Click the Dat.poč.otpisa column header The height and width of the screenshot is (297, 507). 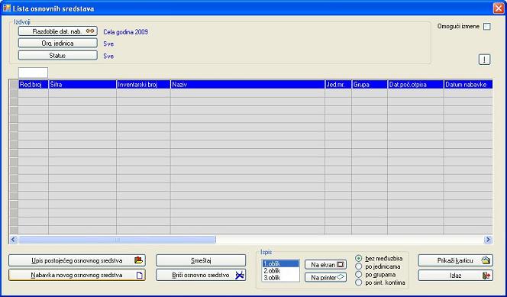point(415,84)
